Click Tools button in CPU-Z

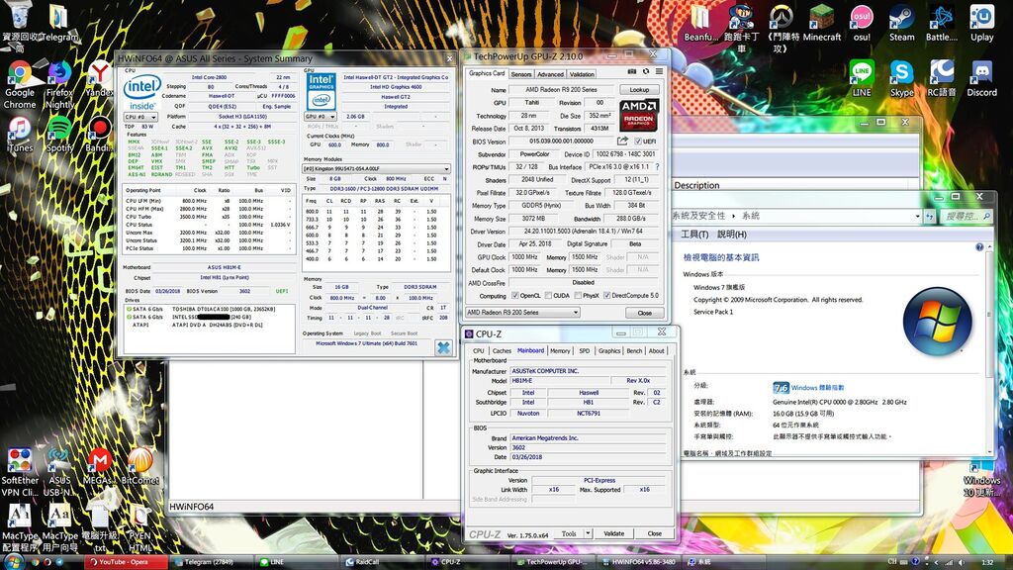pyautogui.click(x=569, y=533)
